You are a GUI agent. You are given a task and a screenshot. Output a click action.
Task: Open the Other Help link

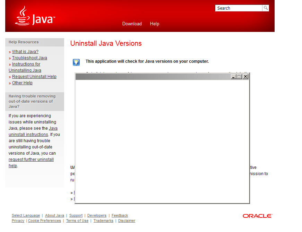tap(22, 83)
